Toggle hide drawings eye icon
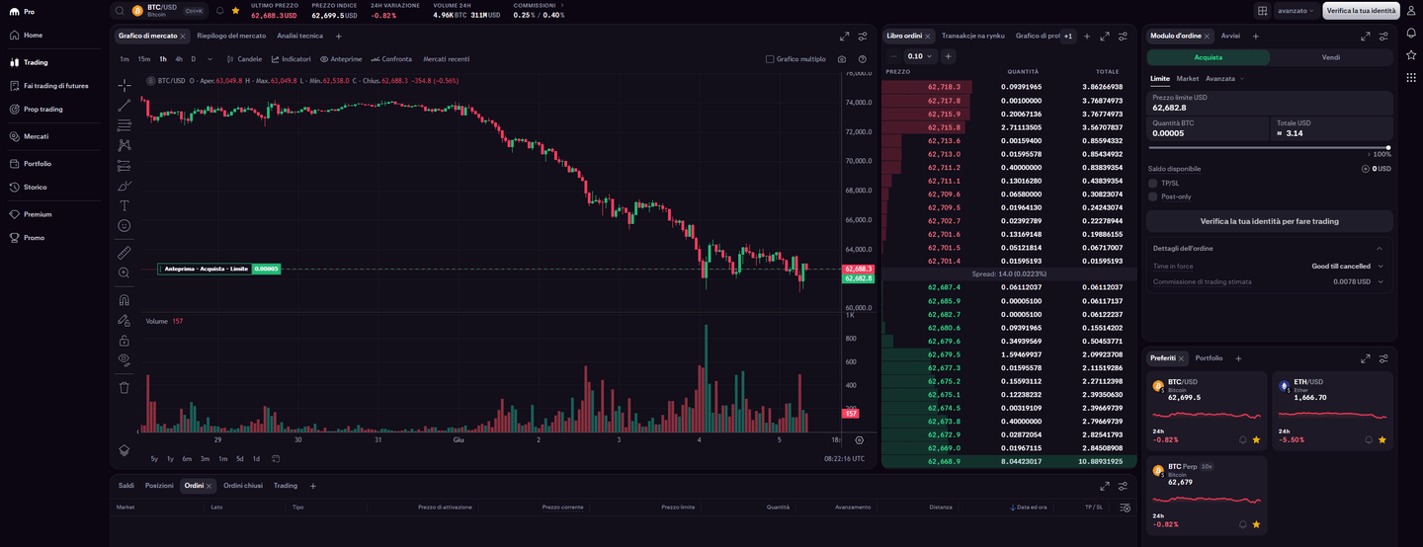This screenshot has width=1423, height=547. [x=124, y=359]
